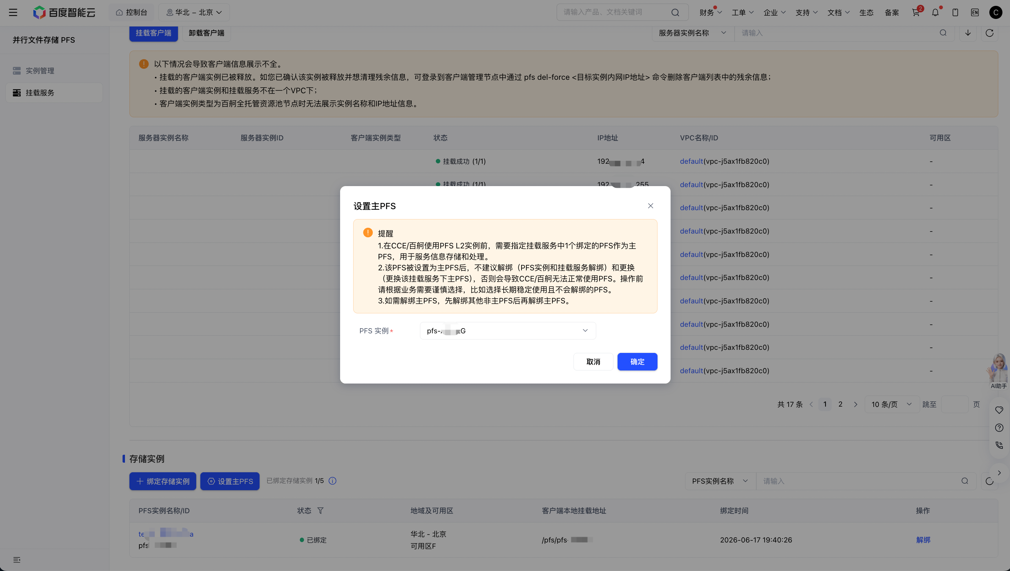Open the notifications bell

point(935,12)
